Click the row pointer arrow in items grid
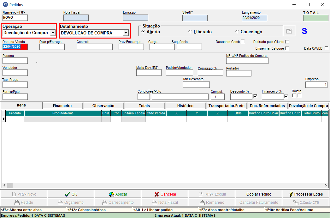Screen dimensions: 330x218 (x=4, y=119)
